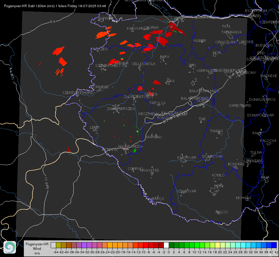Click the swirl logo icon in bottom-left corner
This screenshot has width=279, height=257.
point(10,247)
